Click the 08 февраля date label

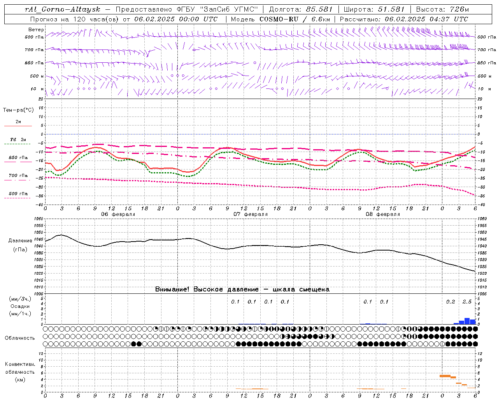coord(383,214)
